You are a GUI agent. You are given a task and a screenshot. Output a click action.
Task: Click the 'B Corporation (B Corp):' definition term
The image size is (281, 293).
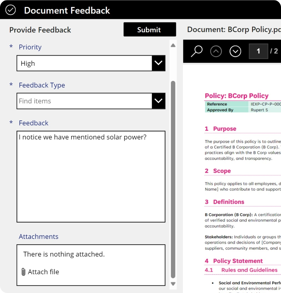(x=229, y=215)
